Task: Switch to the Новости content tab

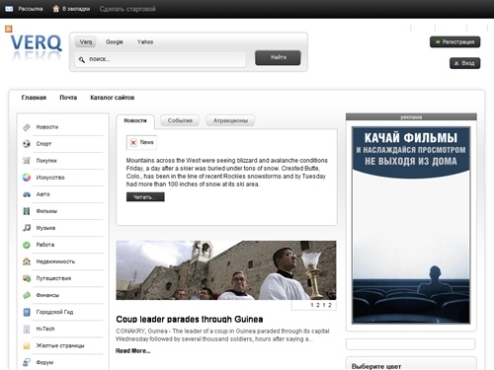Action: pyautogui.click(x=135, y=121)
